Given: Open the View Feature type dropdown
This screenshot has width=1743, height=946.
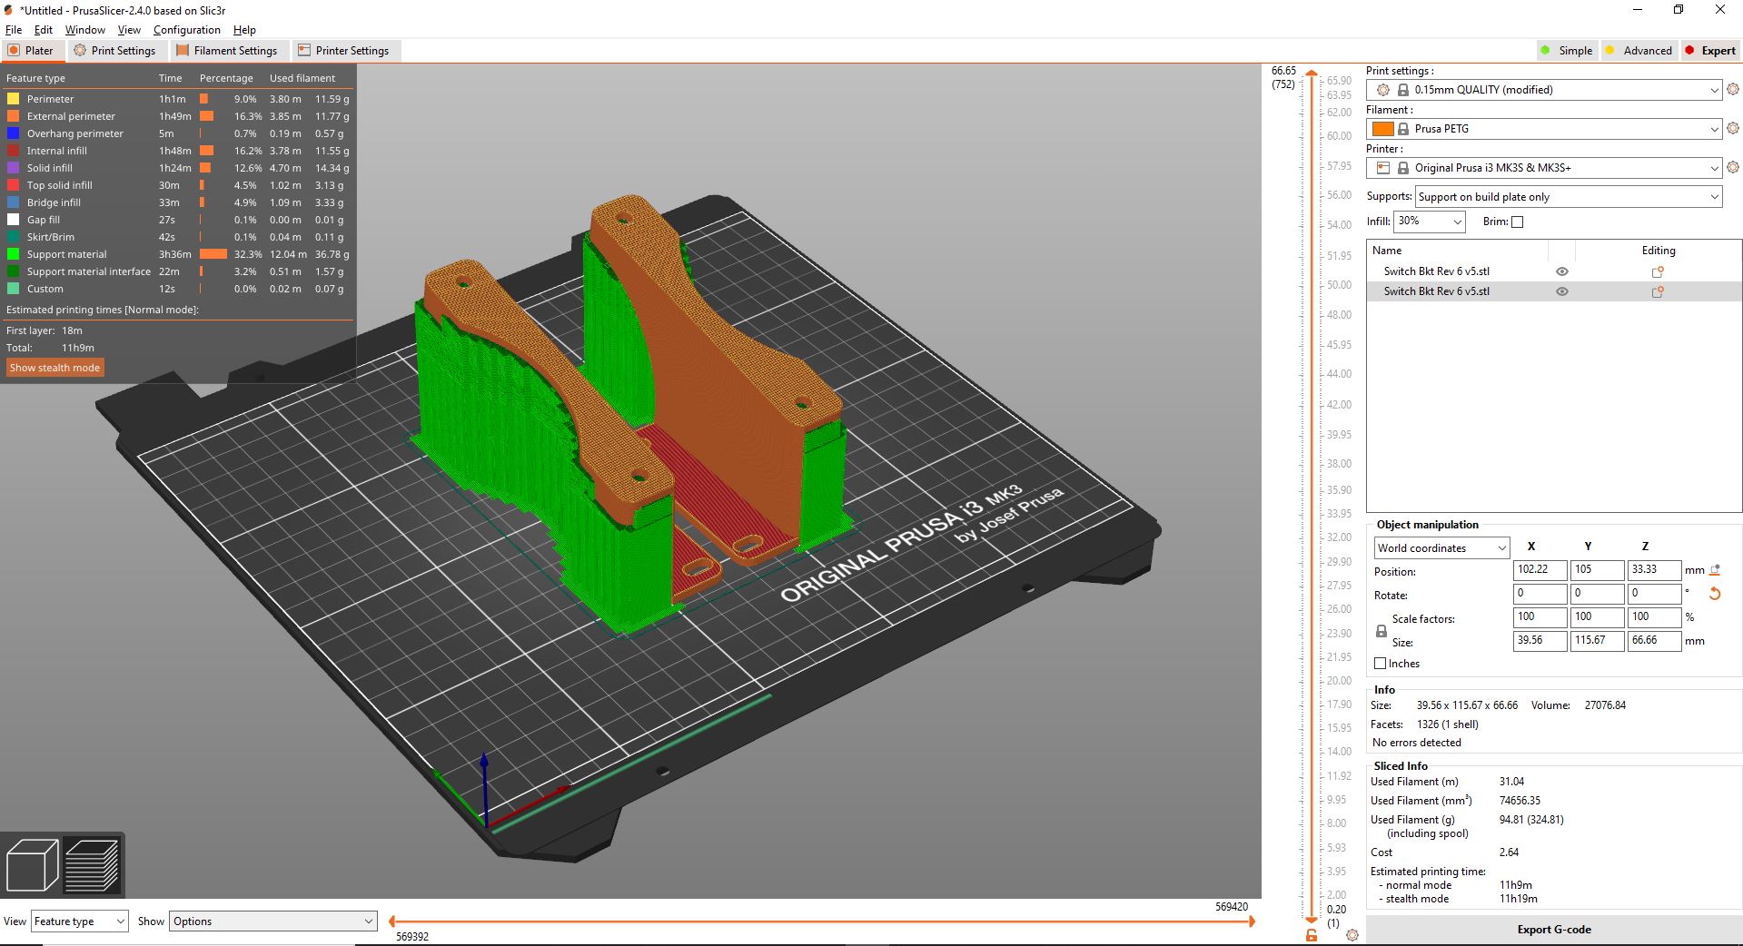Looking at the screenshot, I should pyautogui.click(x=79, y=921).
